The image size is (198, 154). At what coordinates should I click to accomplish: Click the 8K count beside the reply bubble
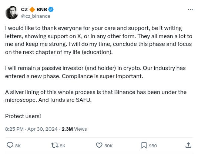coord(18,146)
